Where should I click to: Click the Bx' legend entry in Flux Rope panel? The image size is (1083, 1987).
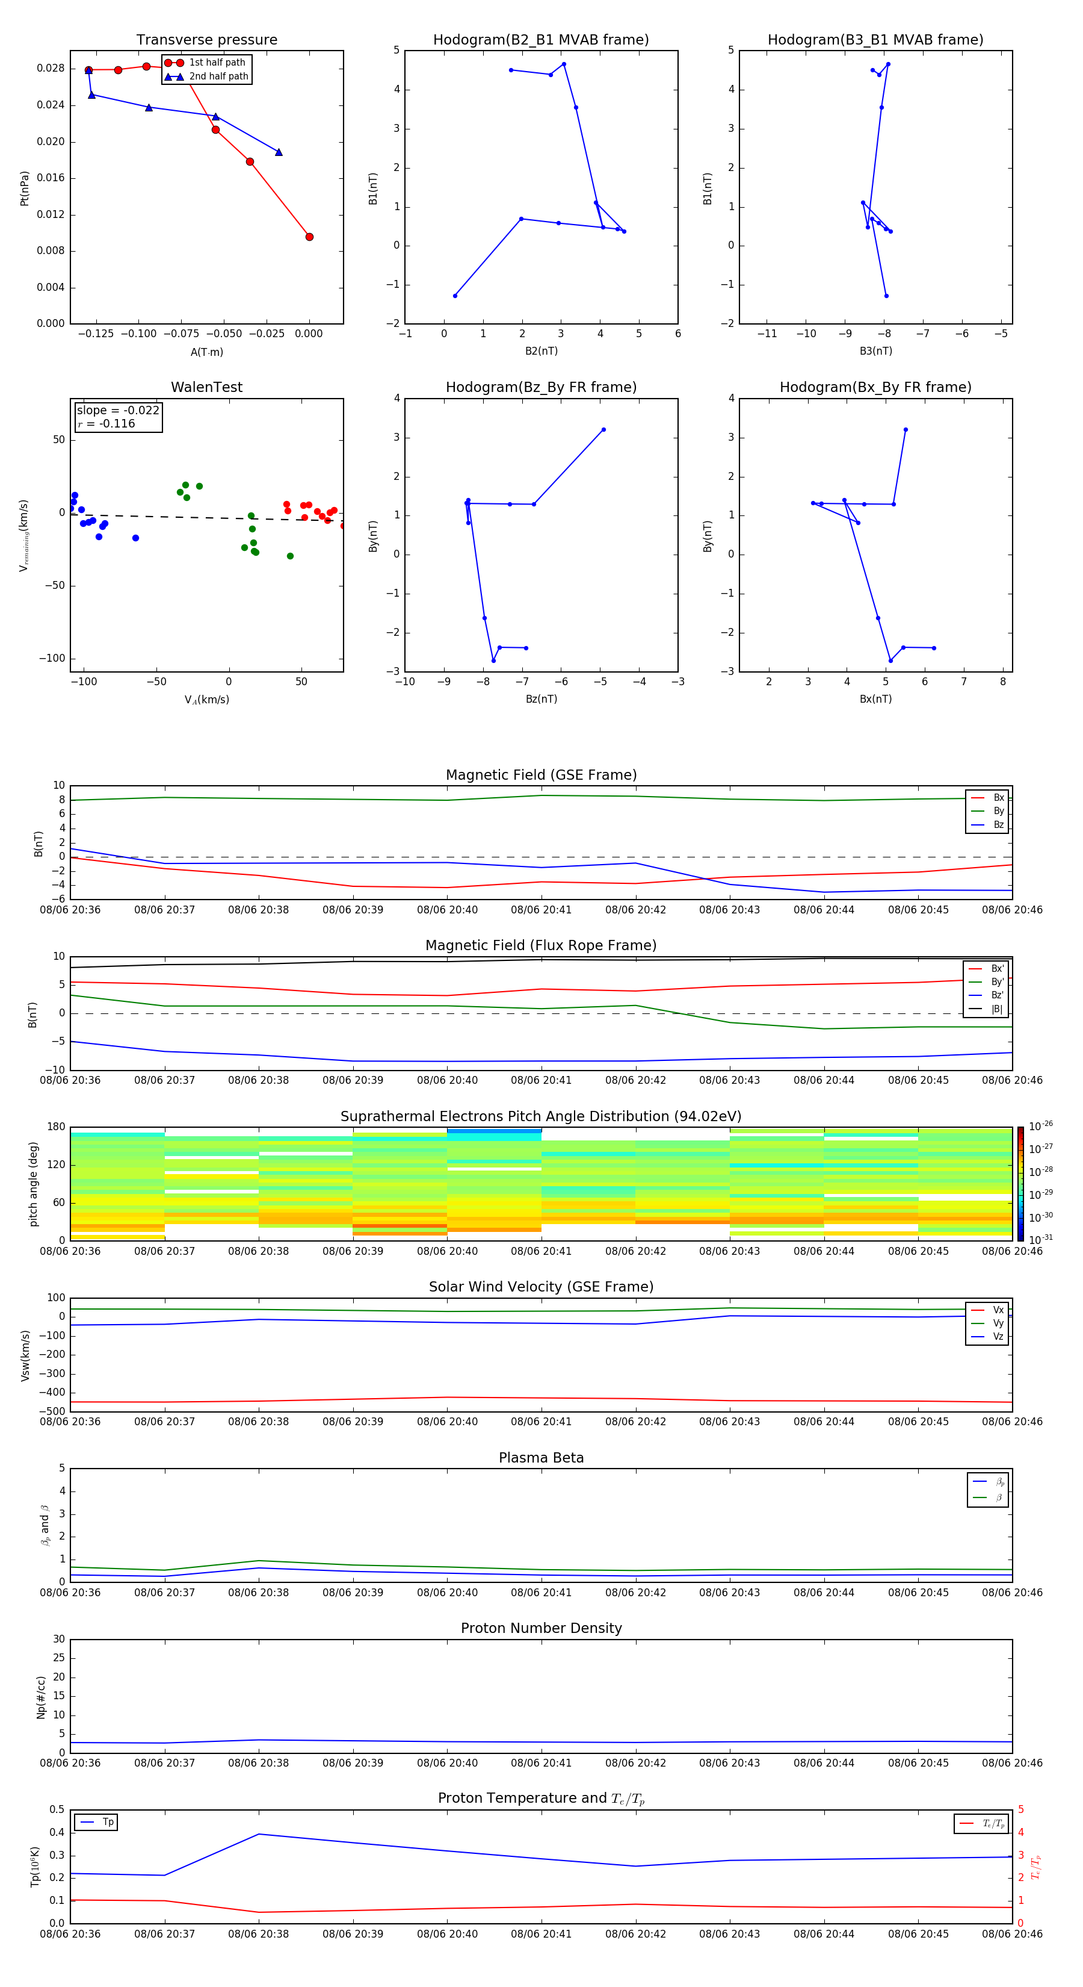[986, 969]
